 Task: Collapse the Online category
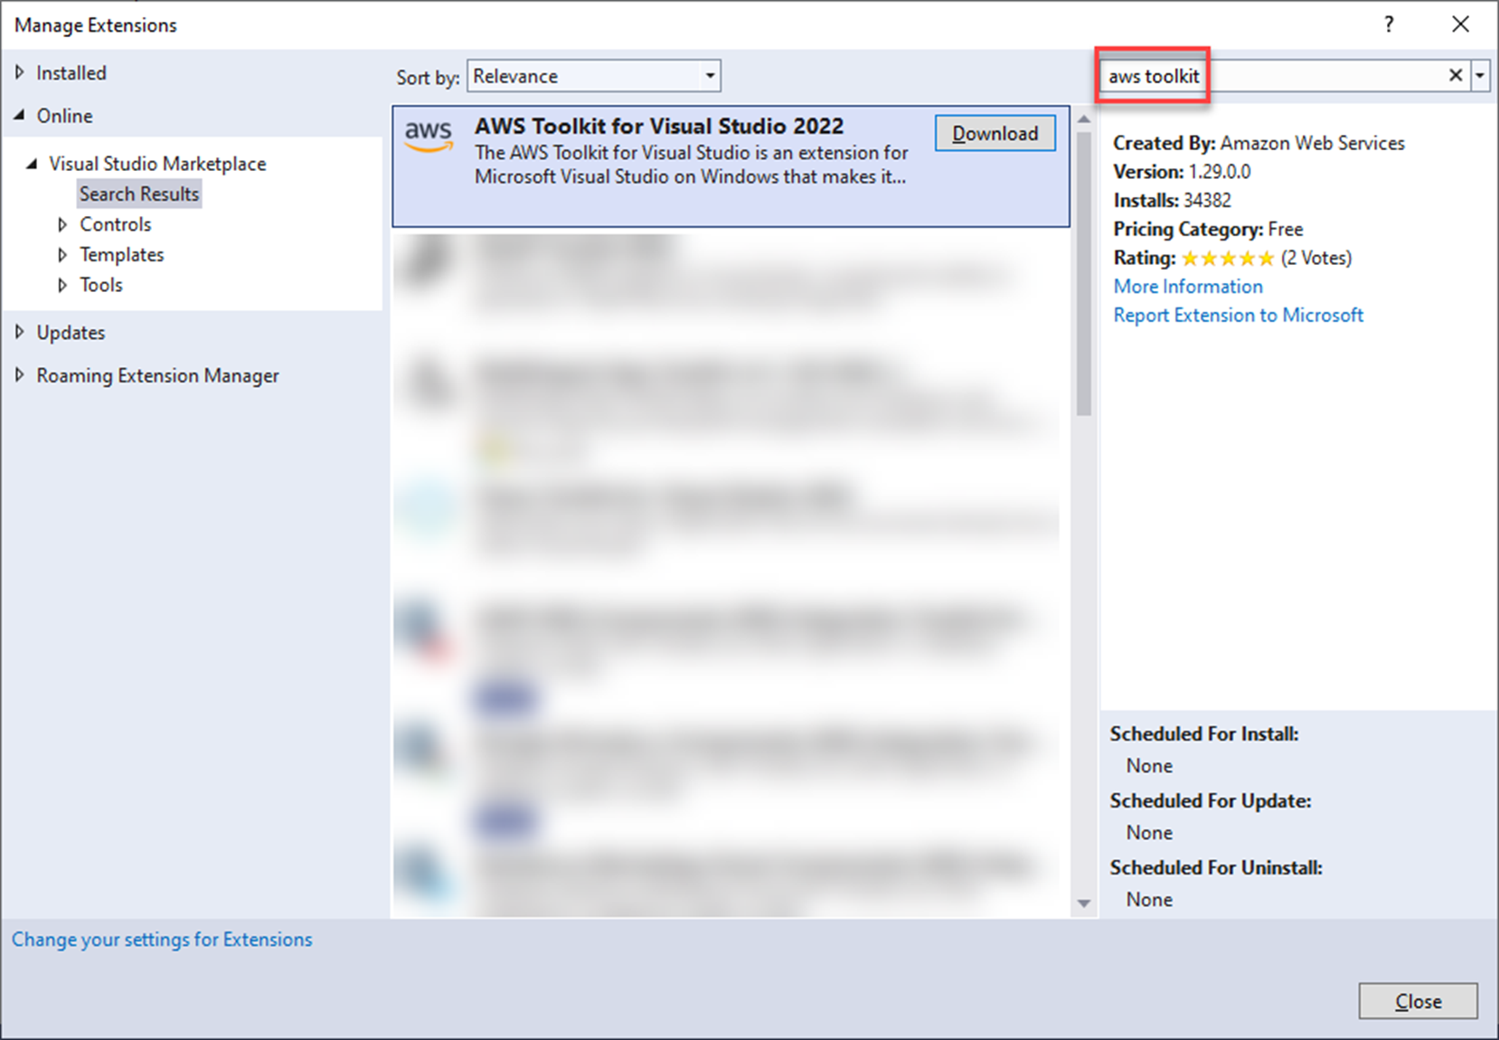coord(20,115)
